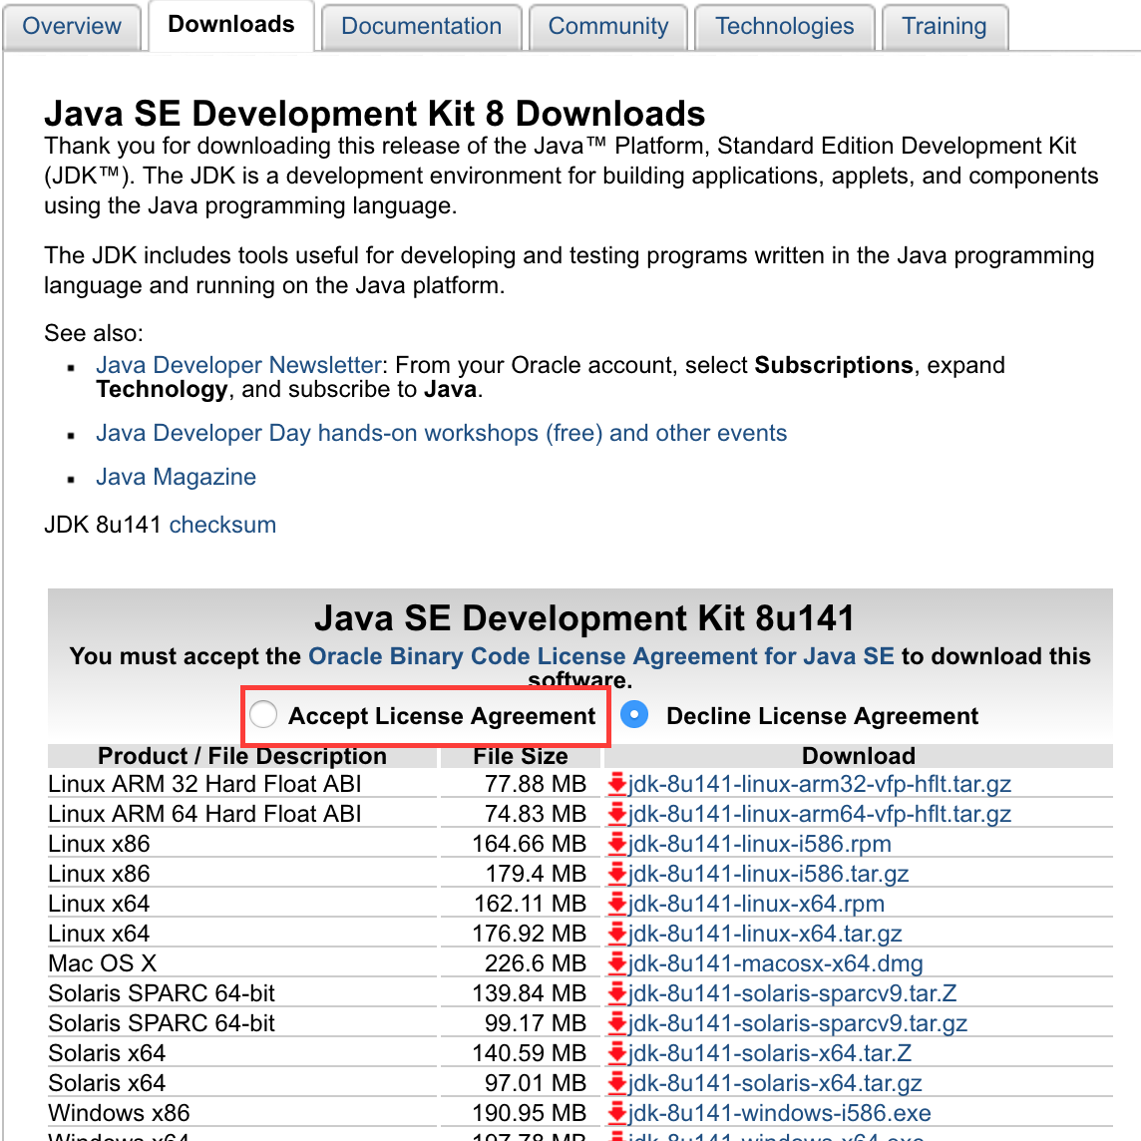Viewport: 1141px width, 1141px height.
Task: Open the Overview tab
Action: tap(72, 27)
